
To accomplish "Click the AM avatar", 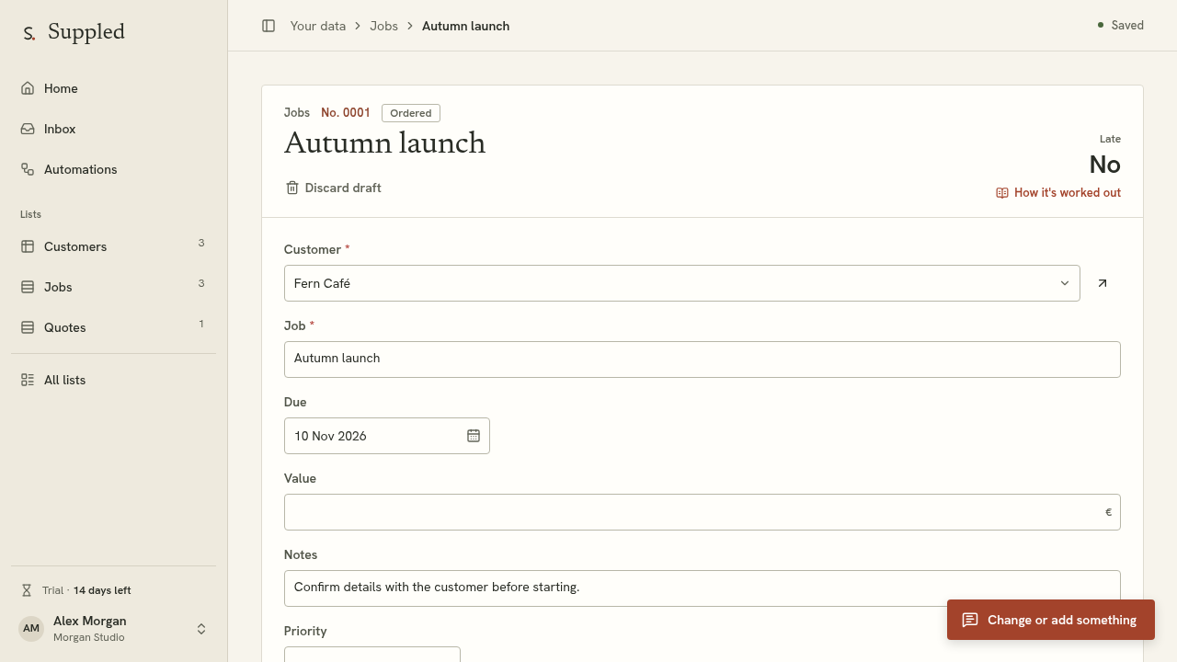I will (x=31, y=629).
